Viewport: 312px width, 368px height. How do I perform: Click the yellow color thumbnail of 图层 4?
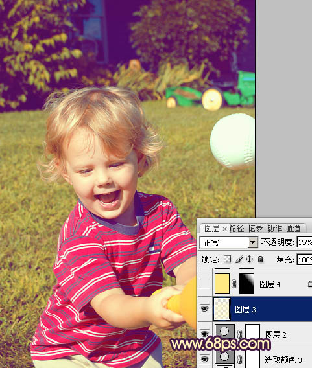pyautogui.click(x=222, y=284)
